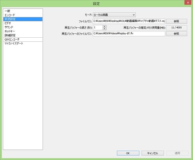Click the 再生バッファーの長さ number field
The height and width of the screenshot is (160, 193).
98,28
